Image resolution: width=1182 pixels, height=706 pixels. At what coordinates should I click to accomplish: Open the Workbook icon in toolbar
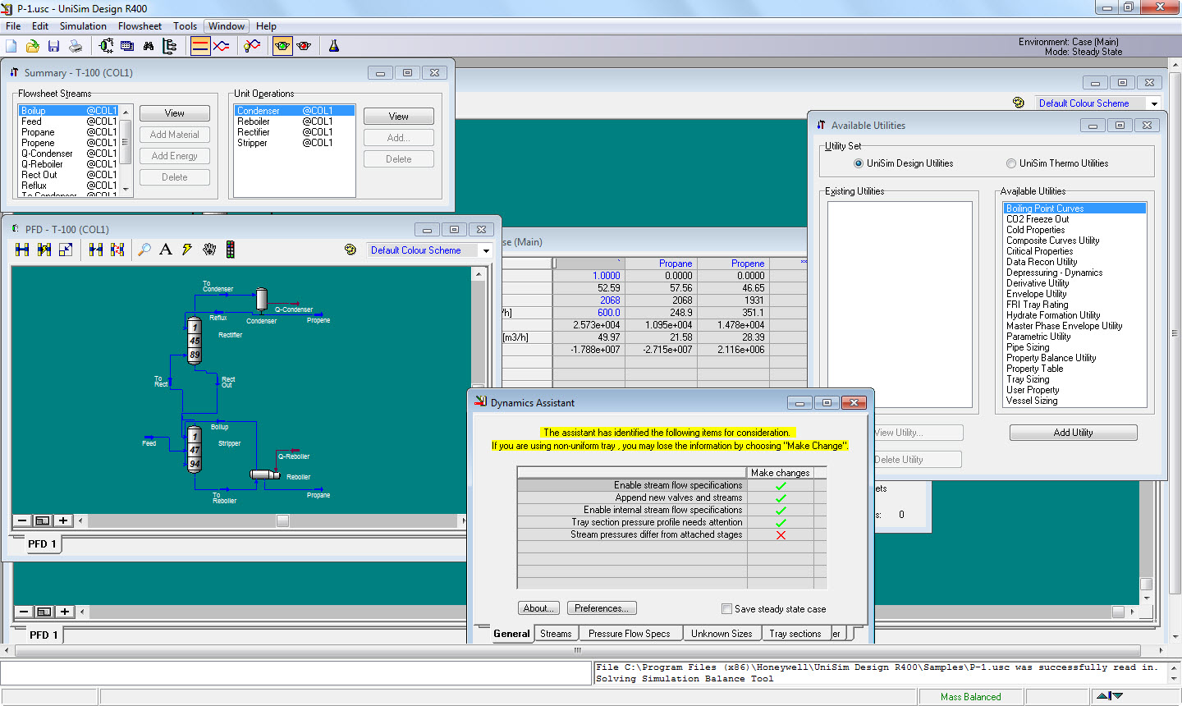[127, 46]
